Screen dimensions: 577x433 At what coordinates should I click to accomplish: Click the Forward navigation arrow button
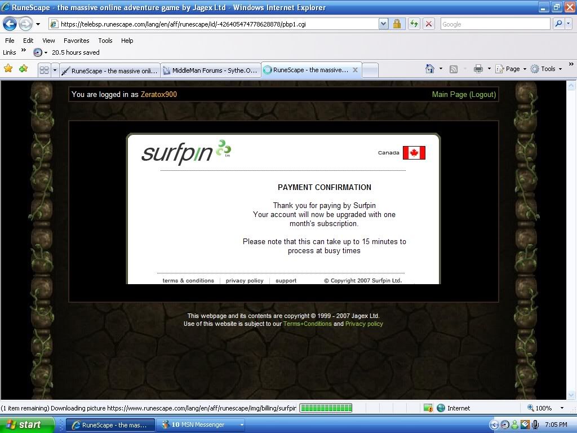coord(25,24)
